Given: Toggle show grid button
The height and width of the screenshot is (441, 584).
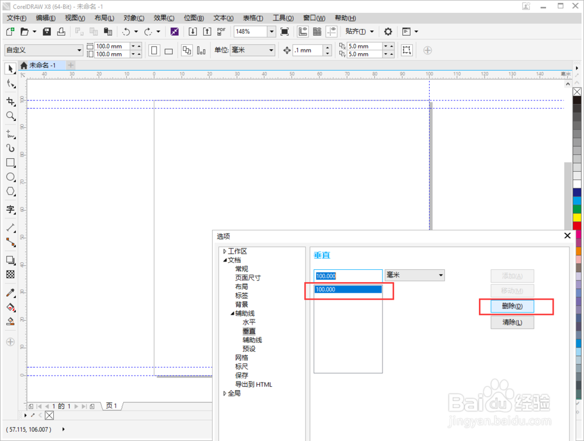Looking at the screenshot, I should pyautogui.click(x=317, y=32).
